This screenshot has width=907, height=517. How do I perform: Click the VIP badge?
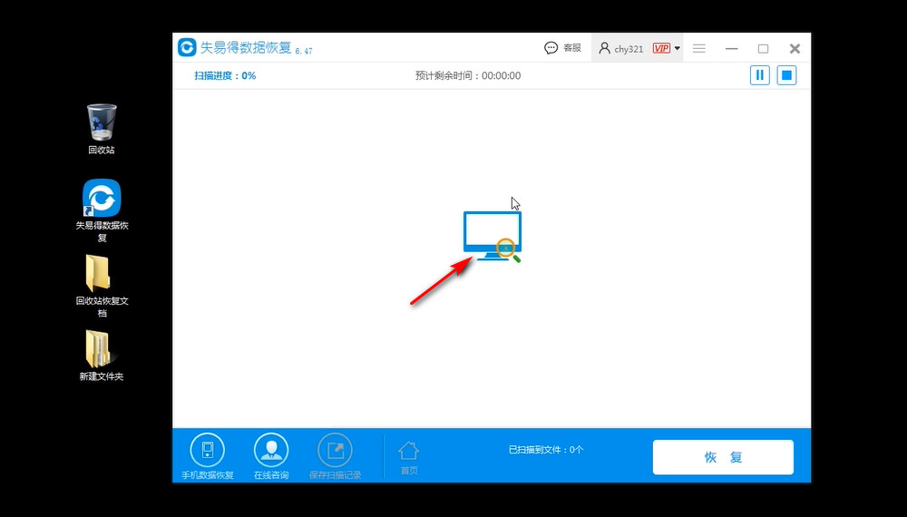coord(661,49)
